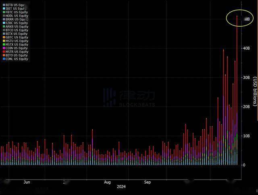Click the red MSTR US Equity swatch
258x195 pixels.
click(x=4, y=52)
